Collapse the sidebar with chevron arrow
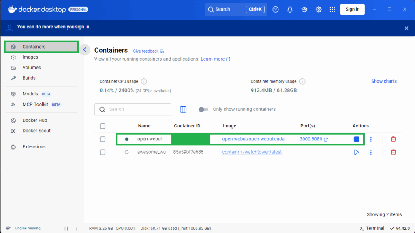Image resolution: width=415 pixels, height=233 pixels. [85, 49]
